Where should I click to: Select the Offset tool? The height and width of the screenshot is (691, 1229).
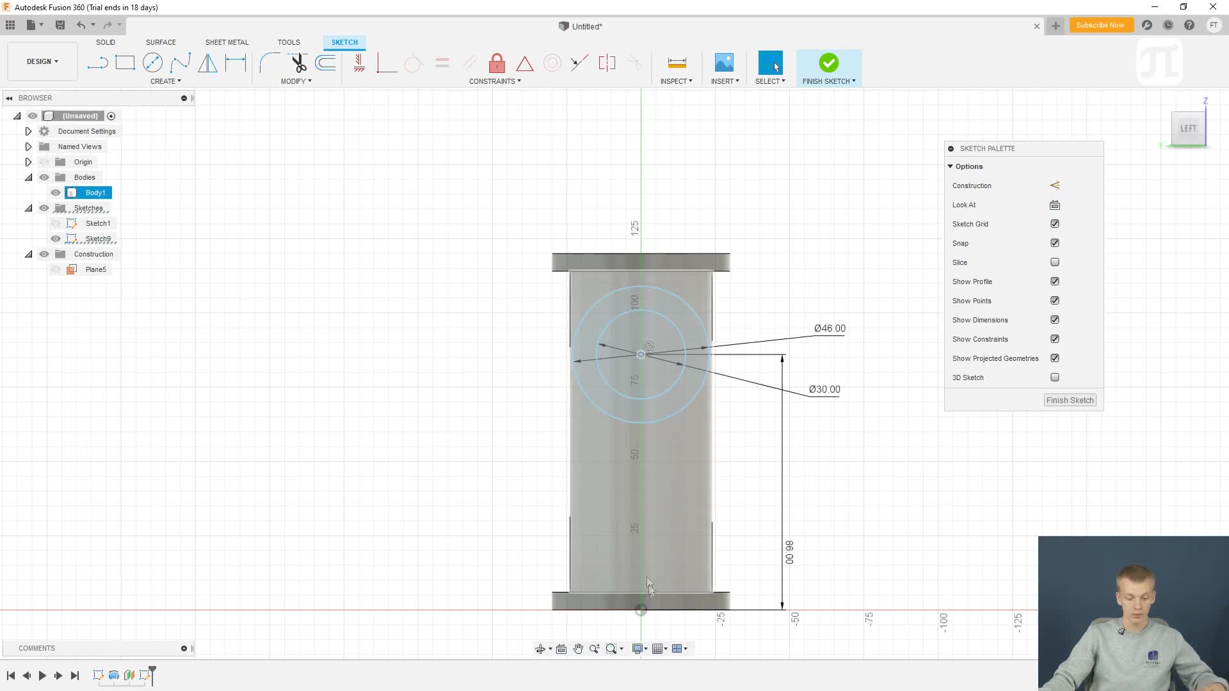326,63
